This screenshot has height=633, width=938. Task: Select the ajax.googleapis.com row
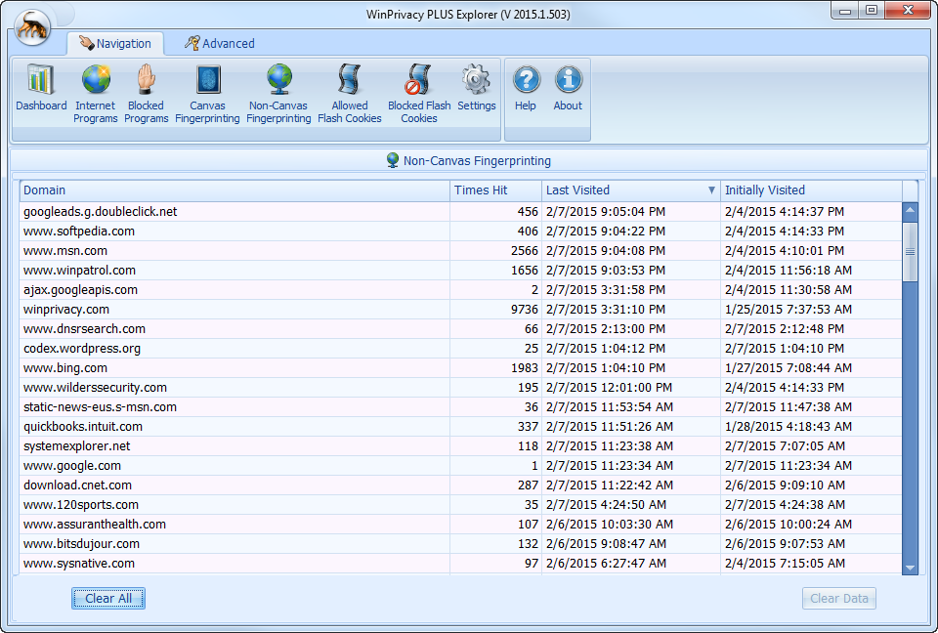point(460,289)
